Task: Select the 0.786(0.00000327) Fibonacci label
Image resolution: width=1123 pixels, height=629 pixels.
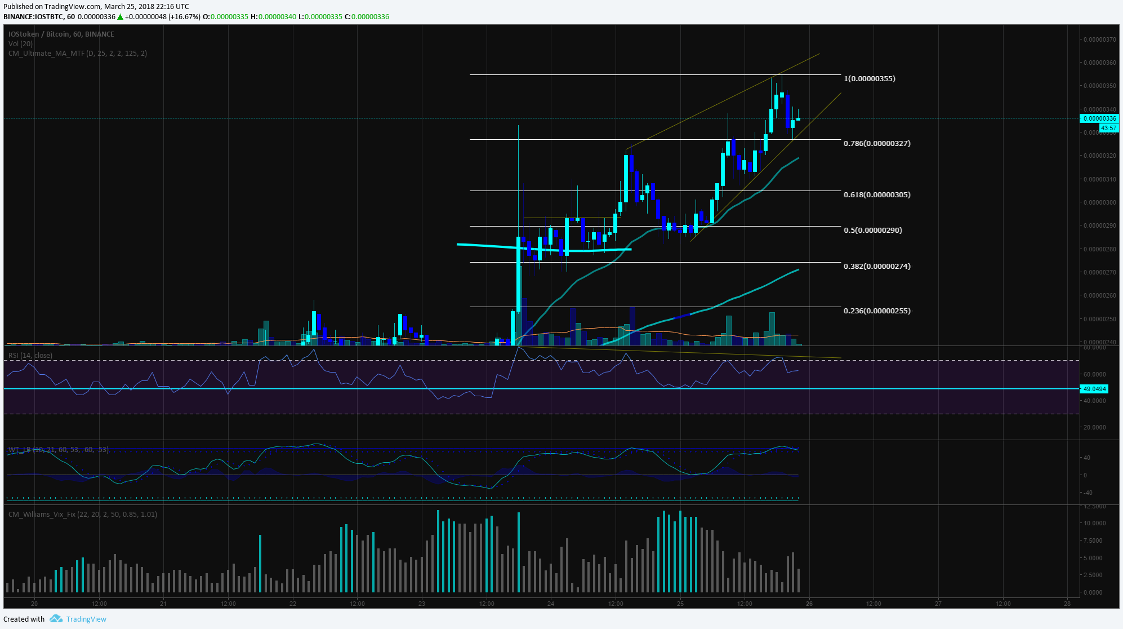Action: pos(877,143)
